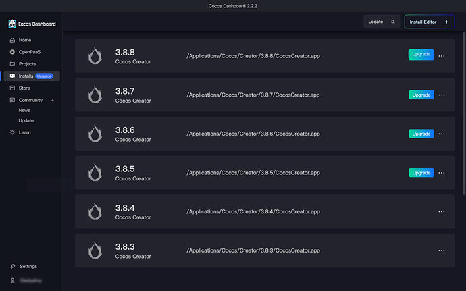Click the OpenPaaS circular icon
466x291 pixels.
point(12,52)
